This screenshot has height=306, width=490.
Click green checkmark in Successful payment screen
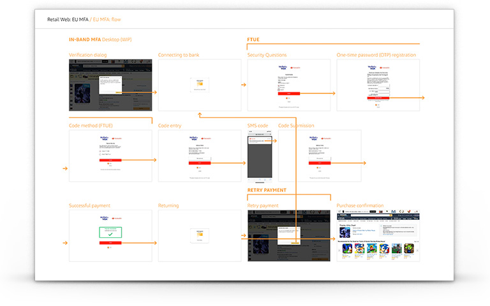pyautogui.click(x=110, y=234)
